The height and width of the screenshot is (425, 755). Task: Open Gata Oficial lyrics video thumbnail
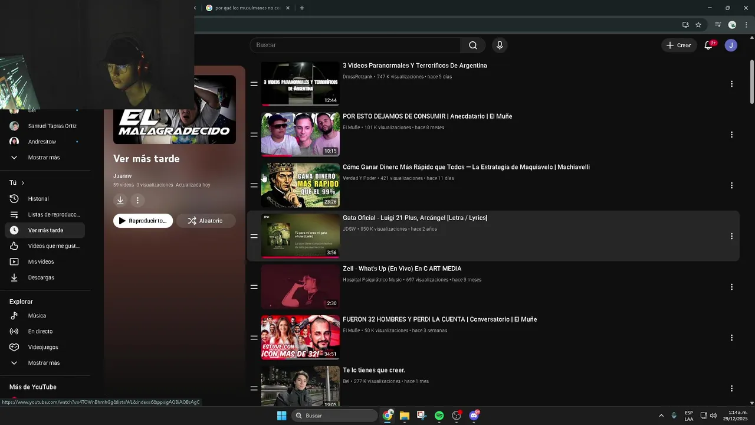[300, 236]
